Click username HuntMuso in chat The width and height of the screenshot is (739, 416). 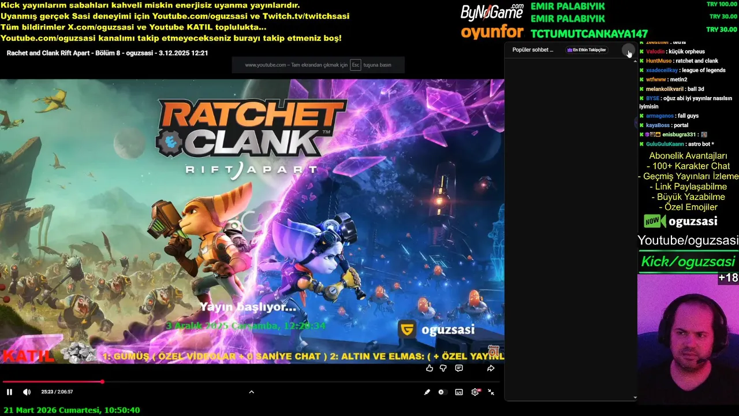659,61
